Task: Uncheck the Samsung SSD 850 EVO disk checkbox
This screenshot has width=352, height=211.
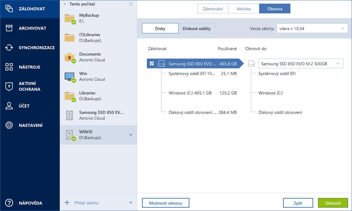Action: tap(152, 64)
